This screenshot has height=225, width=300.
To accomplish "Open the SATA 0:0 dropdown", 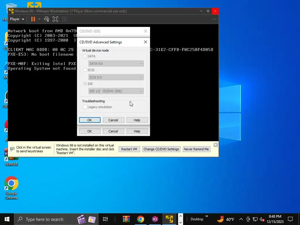I will point(116,64).
